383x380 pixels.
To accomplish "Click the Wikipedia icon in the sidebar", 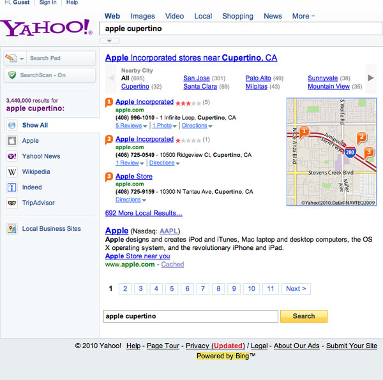I will click(11, 172).
